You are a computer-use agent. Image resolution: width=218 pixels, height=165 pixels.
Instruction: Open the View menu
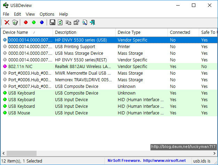(x=30, y=14)
